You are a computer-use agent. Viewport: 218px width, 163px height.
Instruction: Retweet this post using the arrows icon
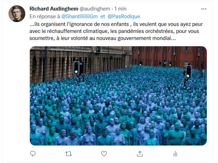[x=68, y=154]
